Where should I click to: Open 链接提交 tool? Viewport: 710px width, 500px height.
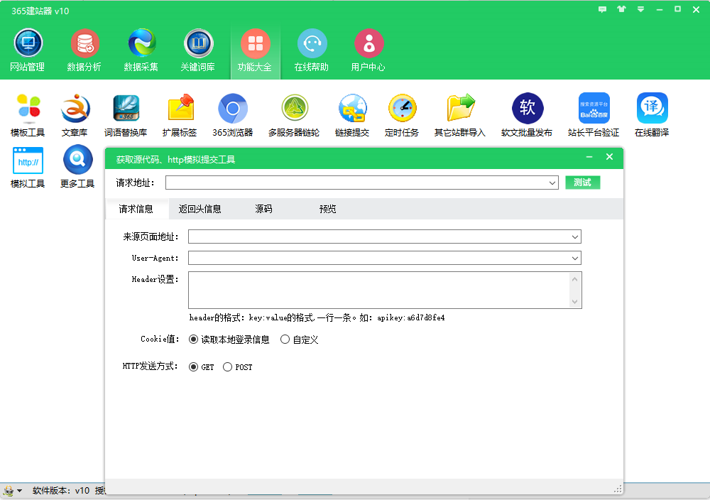coord(352,115)
